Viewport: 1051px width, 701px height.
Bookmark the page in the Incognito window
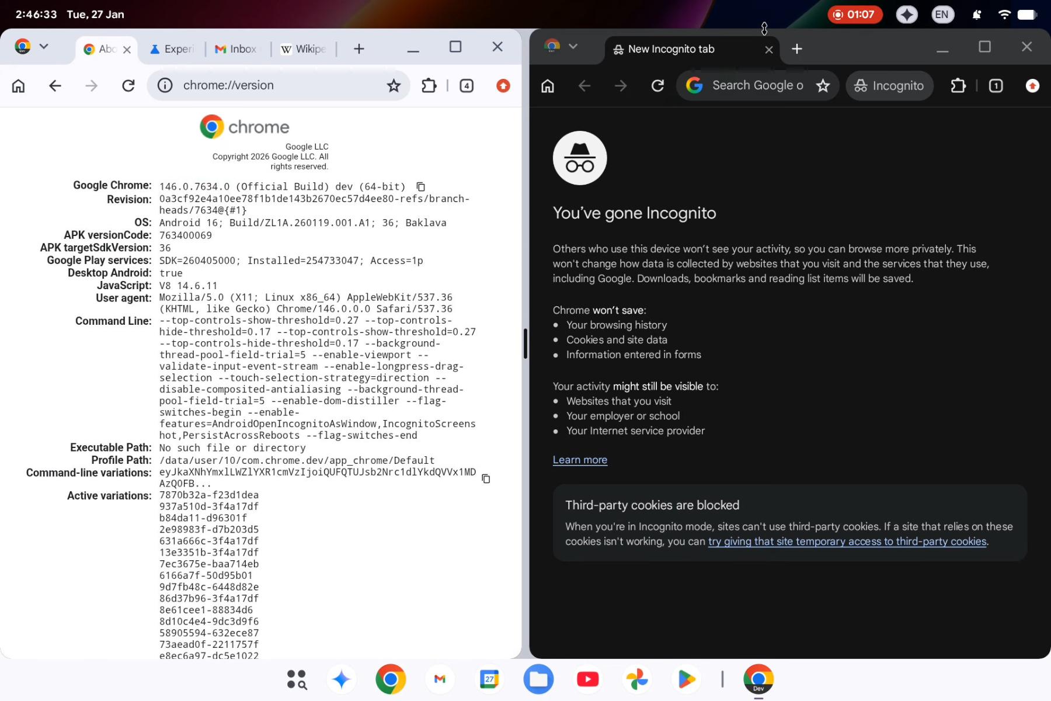823,86
